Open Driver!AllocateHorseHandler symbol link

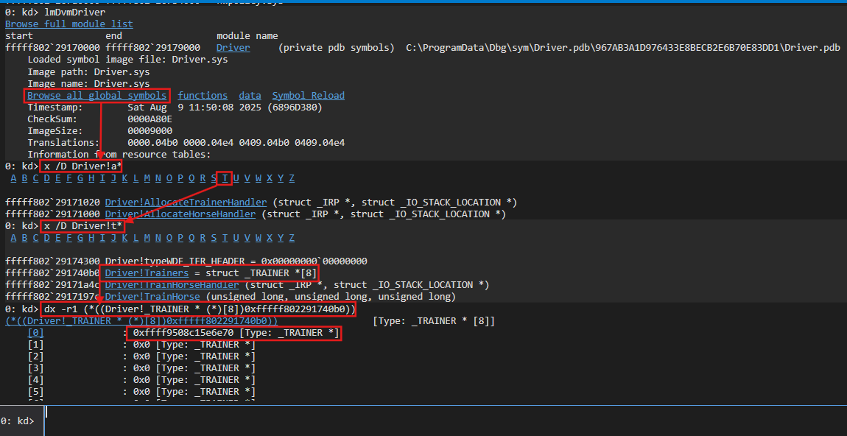click(180, 214)
